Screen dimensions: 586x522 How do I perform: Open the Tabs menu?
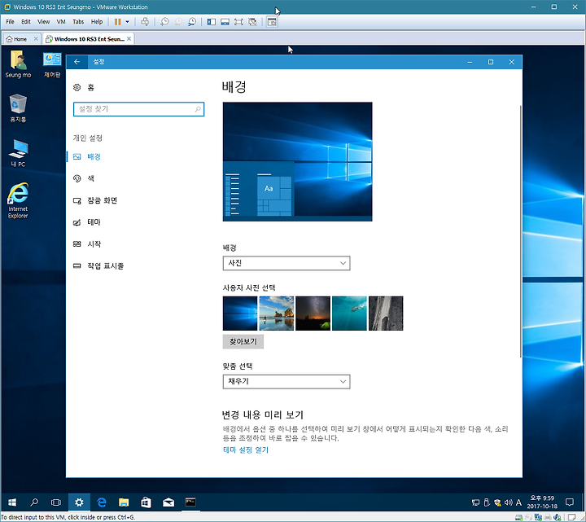point(78,22)
